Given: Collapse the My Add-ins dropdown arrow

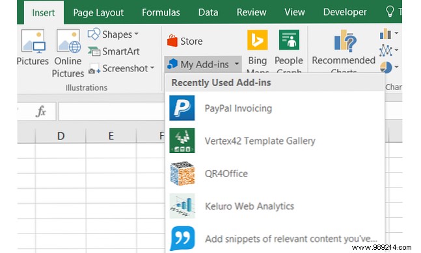Looking at the screenshot, I should (237, 64).
